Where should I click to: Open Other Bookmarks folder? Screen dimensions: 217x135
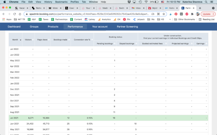click(x=185, y=19)
